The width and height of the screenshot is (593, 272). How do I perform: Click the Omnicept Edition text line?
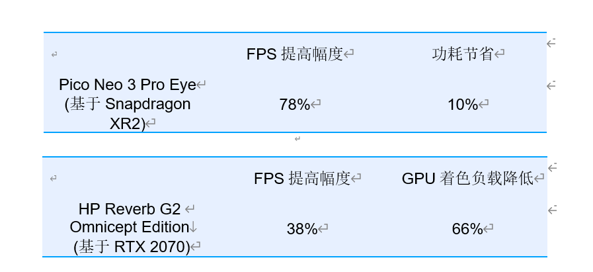(130, 227)
